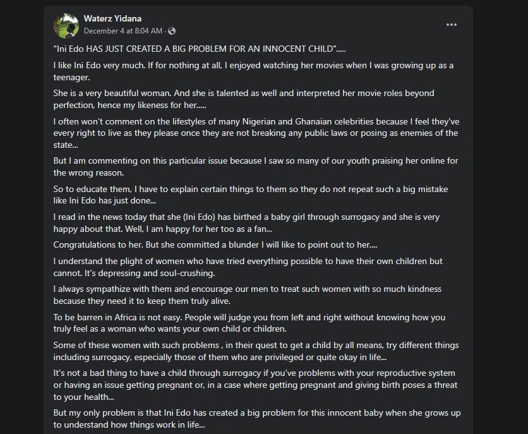Open the December 4 at 8:04 AM timestamp
Image resolution: width=528 pixels, height=434 pixels.
pos(124,30)
